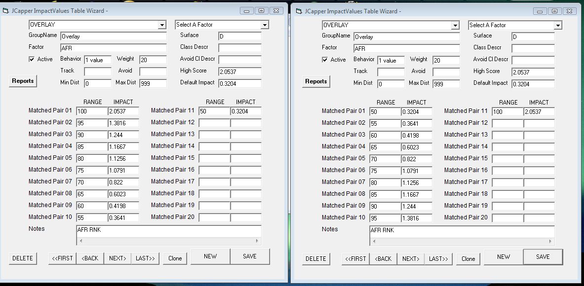Click the Avoid field in the right window
The image size is (584, 286).
(446, 72)
